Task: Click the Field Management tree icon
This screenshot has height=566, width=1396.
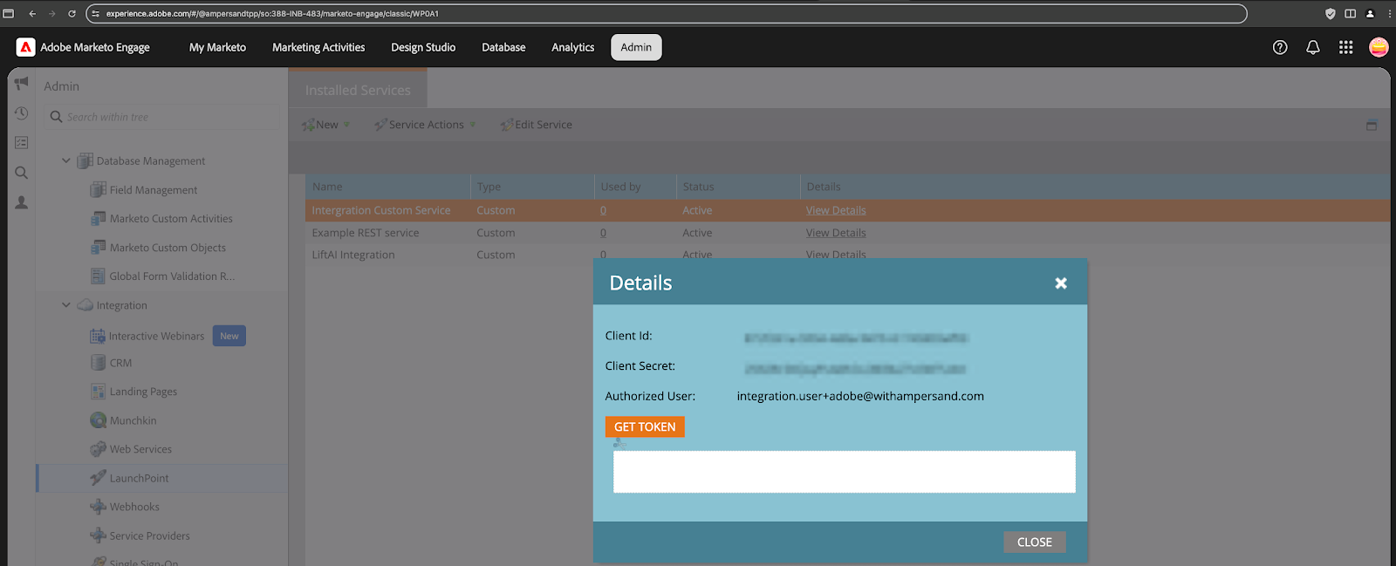Action: click(99, 189)
